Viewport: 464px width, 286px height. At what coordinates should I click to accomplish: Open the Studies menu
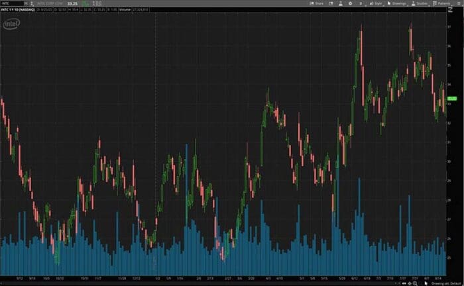point(420,3)
